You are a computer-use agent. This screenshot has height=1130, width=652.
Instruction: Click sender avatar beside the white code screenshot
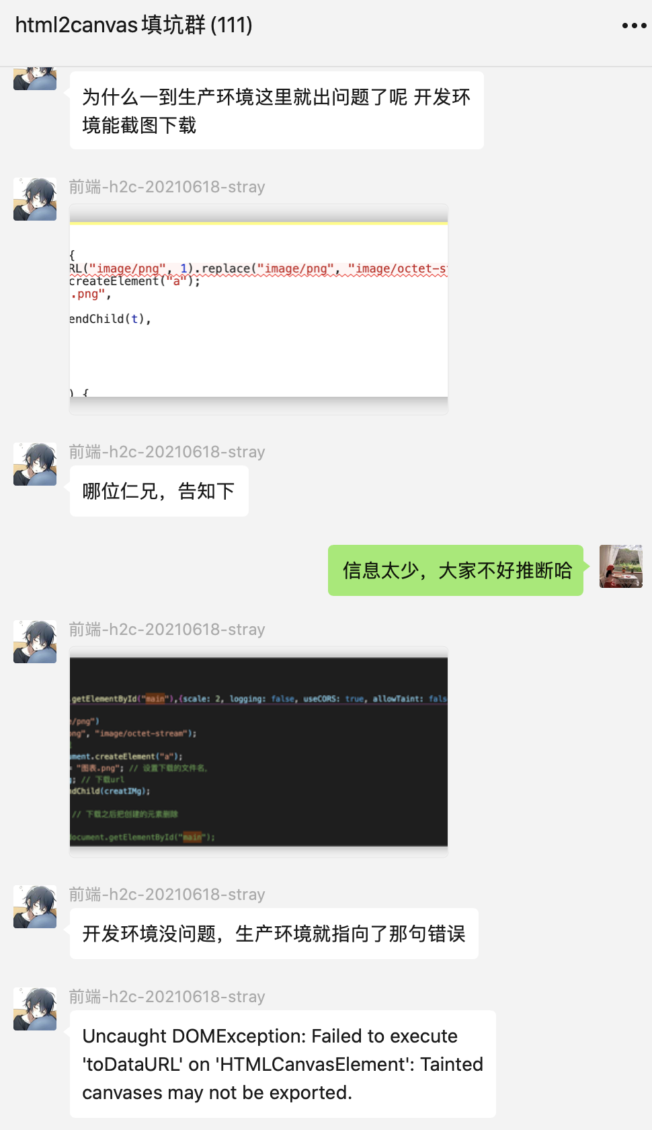click(35, 199)
